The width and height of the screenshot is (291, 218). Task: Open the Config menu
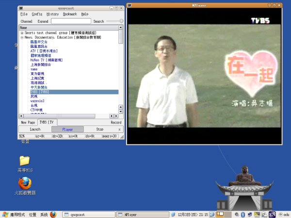tap(37, 15)
